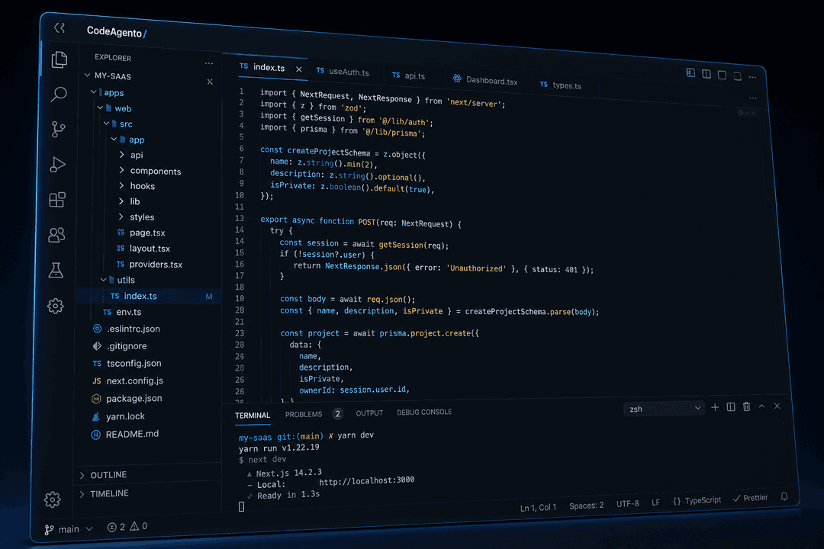
Task: Kill terminal with trash icon
Action: 746,406
